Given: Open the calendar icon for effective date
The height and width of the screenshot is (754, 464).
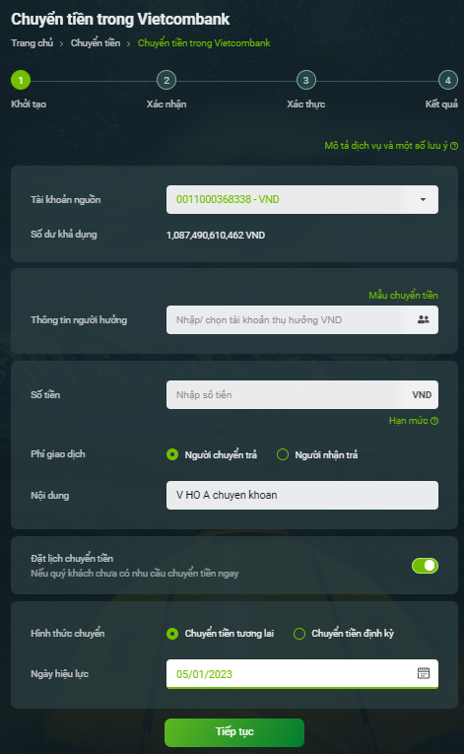Looking at the screenshot, I should point(424,673).
